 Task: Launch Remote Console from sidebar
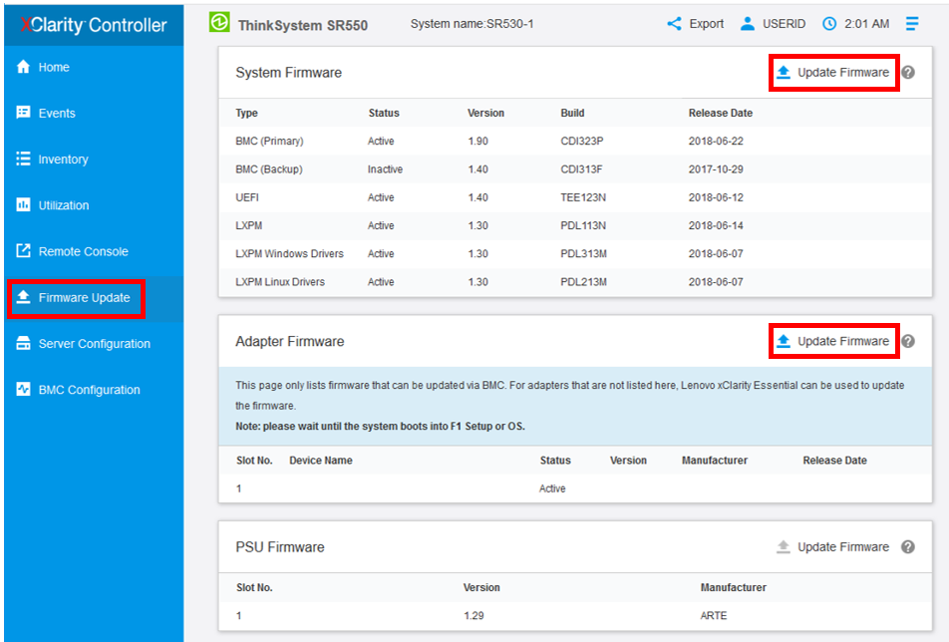pyautogui.click(x=83, y=251)
